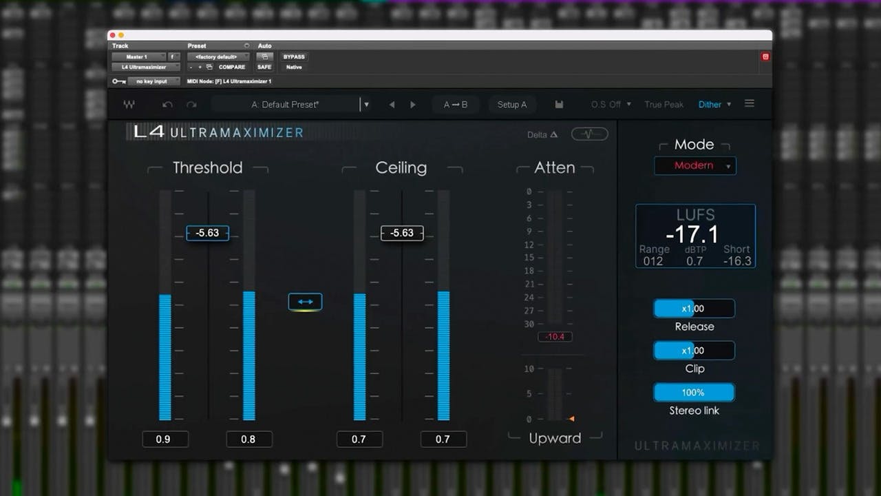Redo using the redo arrow icon
Image resolution: width=881 pixels, height=496 pixels.
pos(191,104)
